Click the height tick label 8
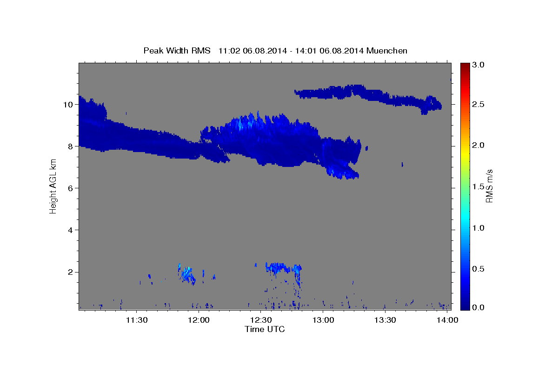The width and height of the screenshot is (558, 372). tap(71, 146)
